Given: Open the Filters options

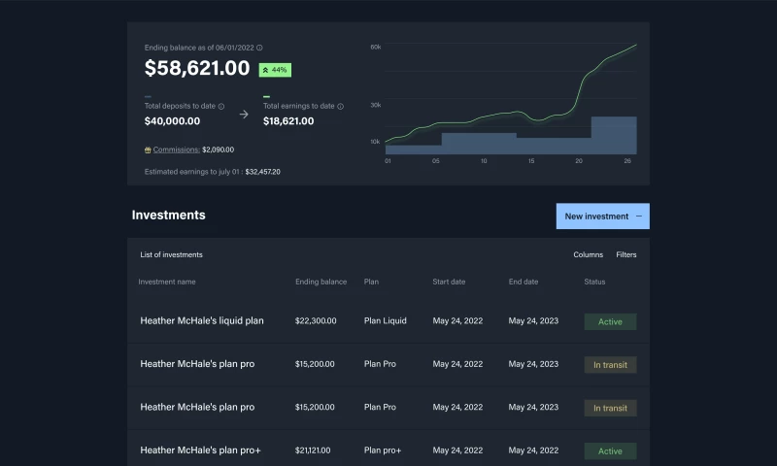Looking at the screenshot, I should point(626,254).
